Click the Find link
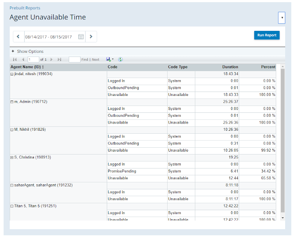The width and height of the screenshot is (292, 236). (x=85, y=60)
